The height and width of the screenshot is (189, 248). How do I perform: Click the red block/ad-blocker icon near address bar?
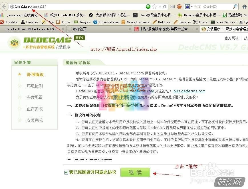point(179,7)
